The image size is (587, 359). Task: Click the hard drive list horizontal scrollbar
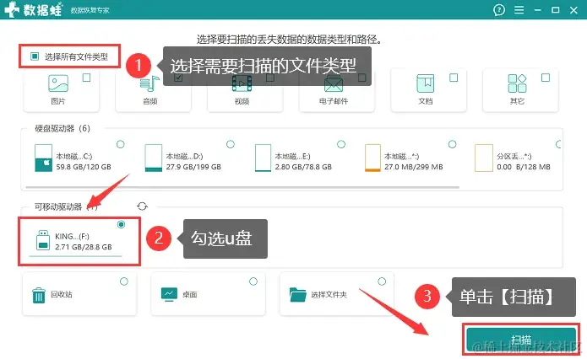[x=242, y=187]
